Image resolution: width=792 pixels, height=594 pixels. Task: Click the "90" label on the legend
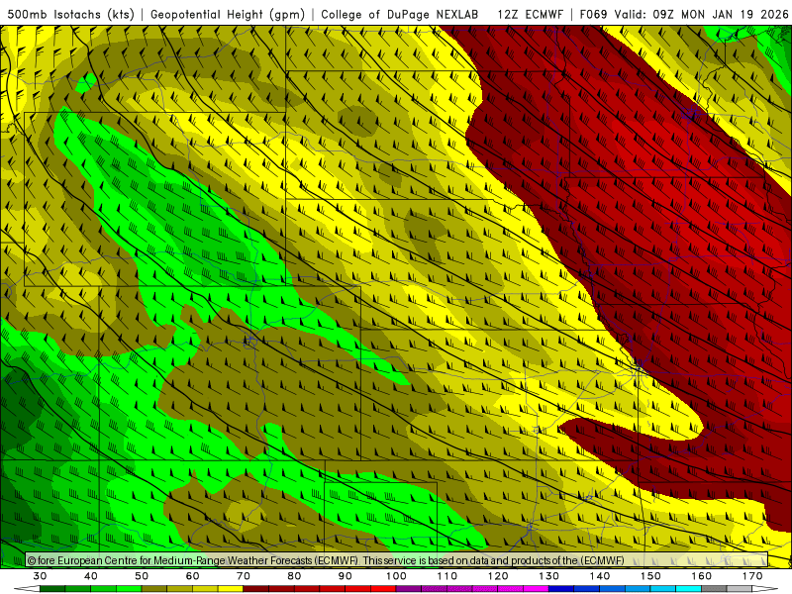(x=345, y=576)
